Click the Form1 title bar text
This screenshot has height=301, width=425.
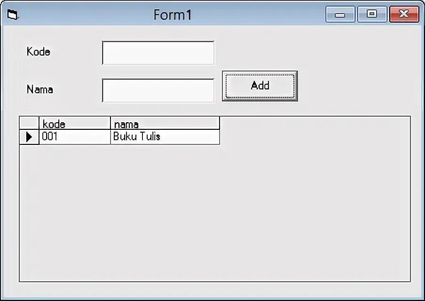pyautogui.click(x=173, y=15)
